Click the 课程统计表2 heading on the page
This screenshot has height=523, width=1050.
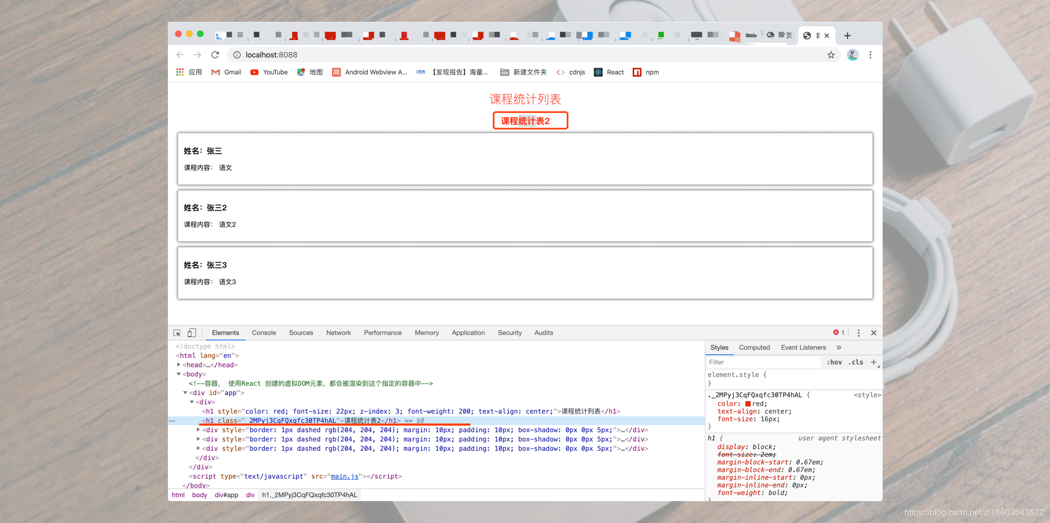click(526, 121)
